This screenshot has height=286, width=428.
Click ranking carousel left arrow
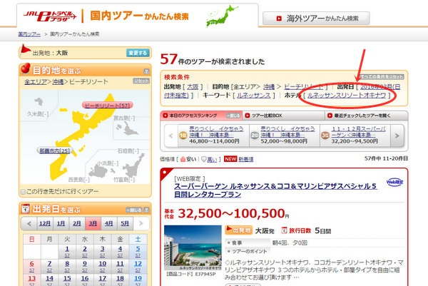(x=171, y=136)
